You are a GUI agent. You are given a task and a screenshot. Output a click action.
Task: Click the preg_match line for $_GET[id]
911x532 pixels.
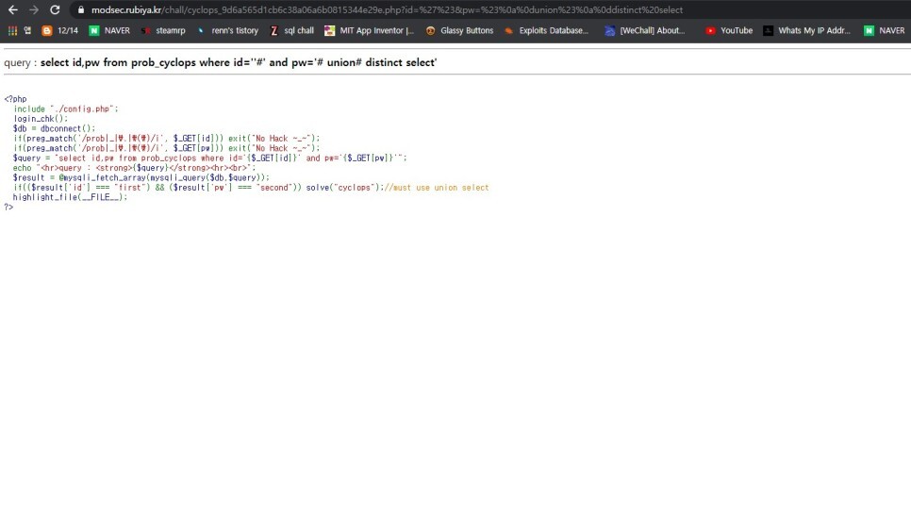[167, 139]
